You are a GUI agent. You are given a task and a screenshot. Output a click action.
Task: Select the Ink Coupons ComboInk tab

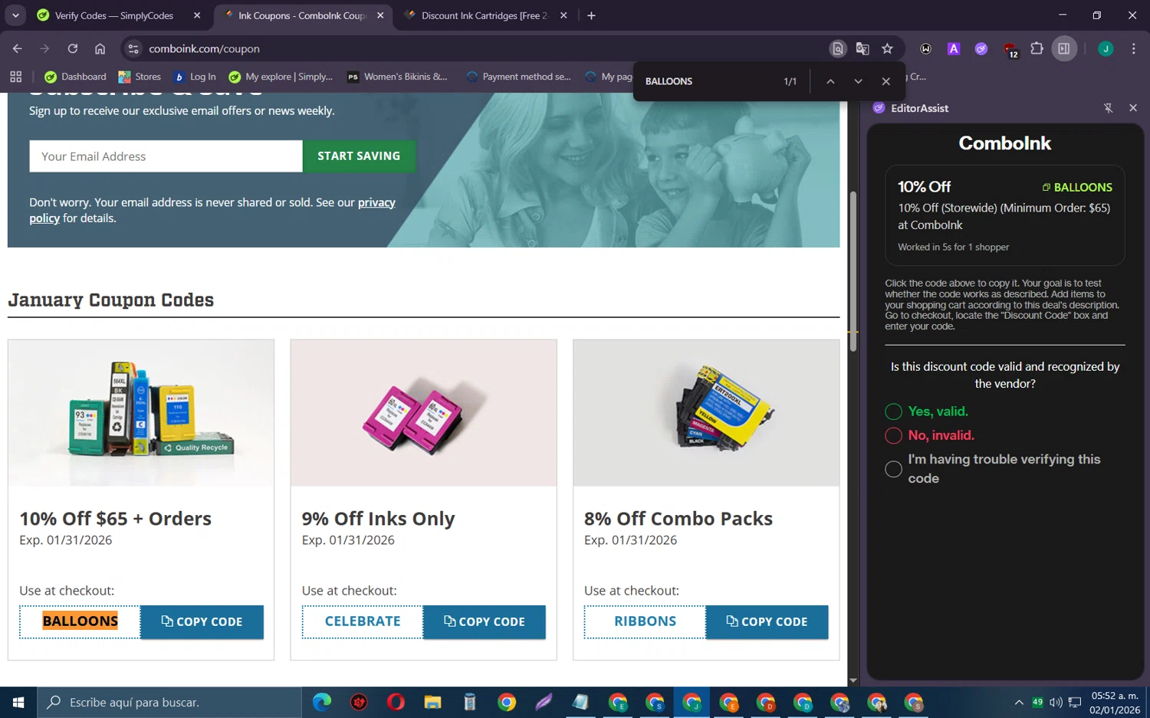click(x=302, y=15)
